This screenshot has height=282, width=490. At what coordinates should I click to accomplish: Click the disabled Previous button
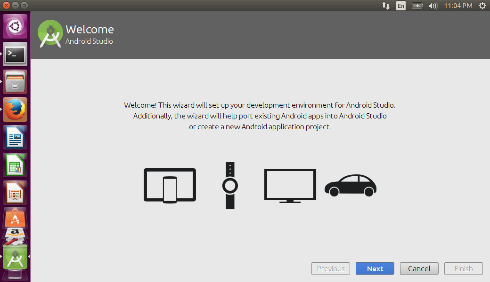pyautogui.click(x=331, y=268)
